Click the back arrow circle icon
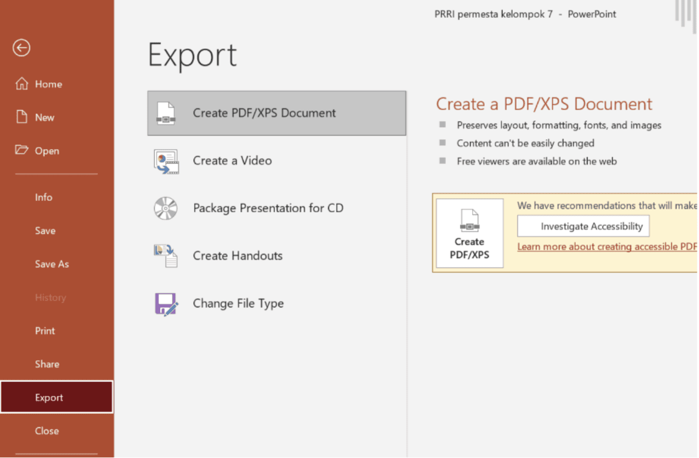The width and height of the screenshot is (699, 458). [21, 48]
